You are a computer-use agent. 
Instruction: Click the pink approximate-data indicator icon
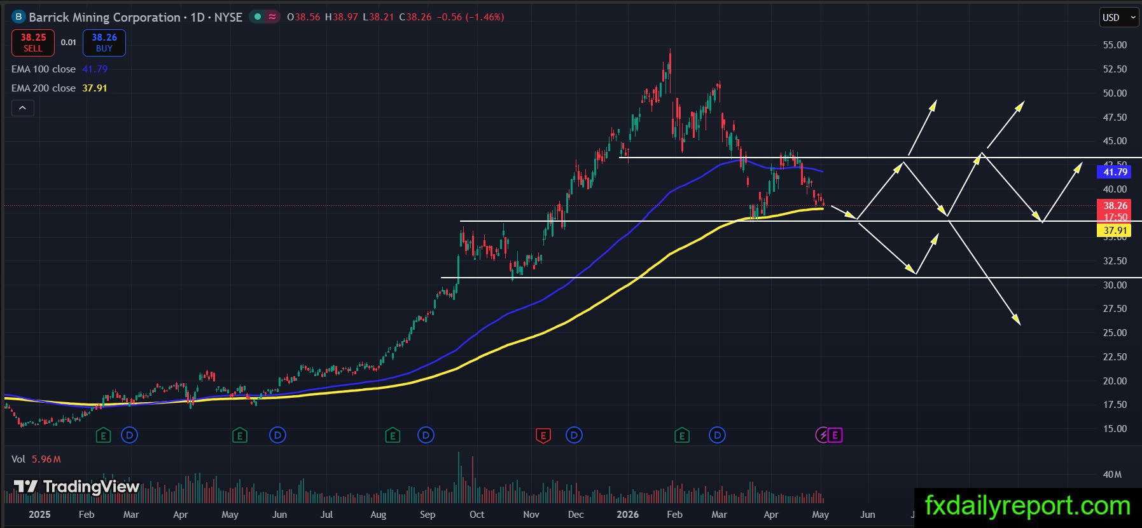pyautogui.click(x=272, y=17)
